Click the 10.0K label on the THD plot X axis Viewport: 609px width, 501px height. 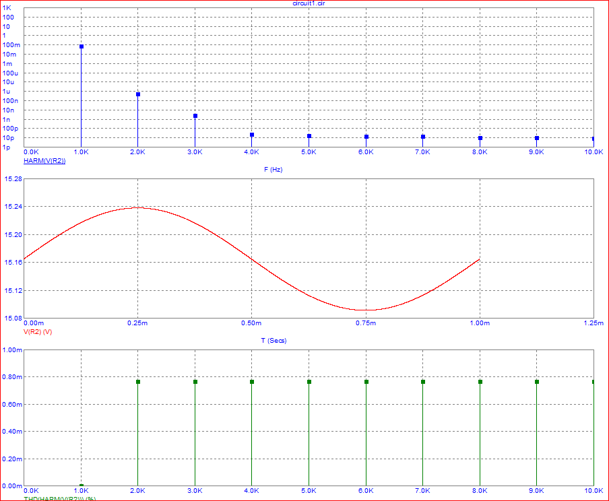[x=594, y=491]
